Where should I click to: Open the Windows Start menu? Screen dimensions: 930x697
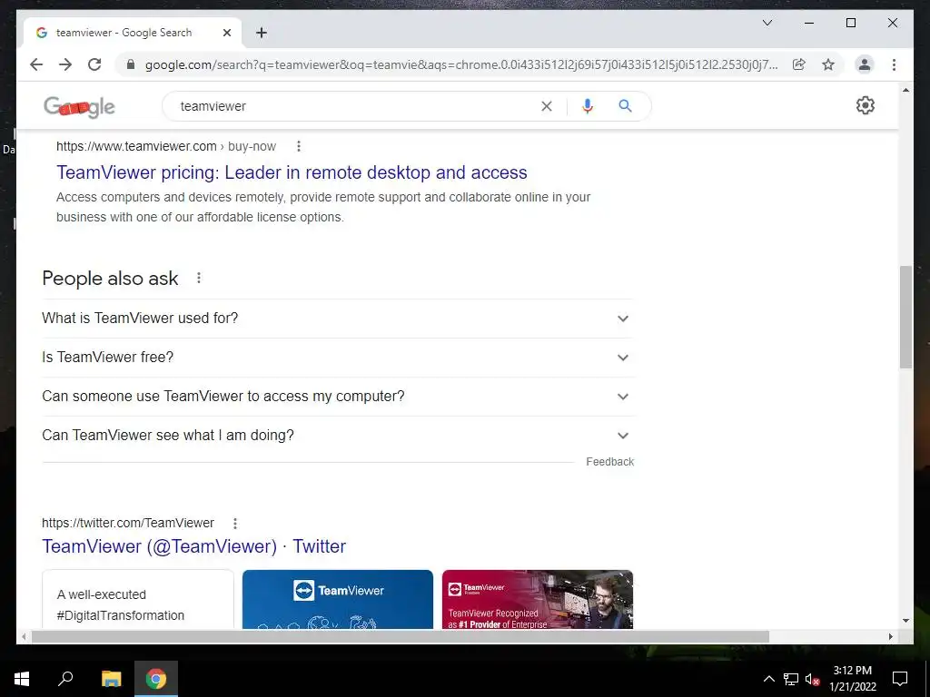pos(22,679)
